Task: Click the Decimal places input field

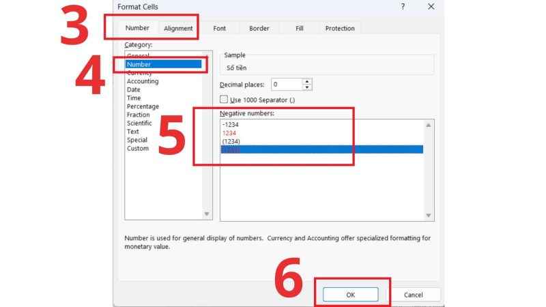Action: coord(286,84)
